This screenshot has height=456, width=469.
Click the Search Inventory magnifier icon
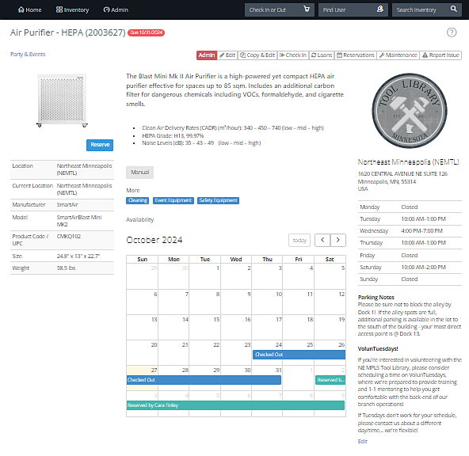(x=453, y=9)
